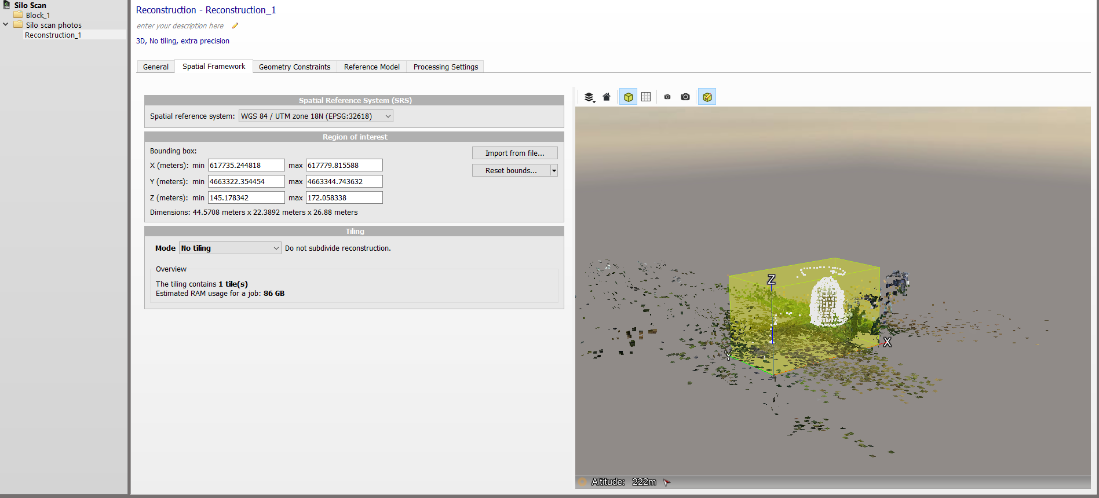
Task: Click the description edit pencil icon
Action: (235, 25)
